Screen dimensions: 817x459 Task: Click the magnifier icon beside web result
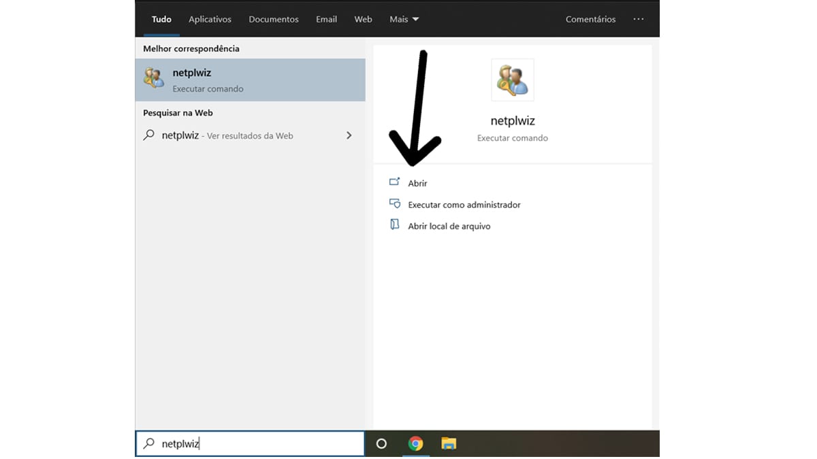(149, 135)
